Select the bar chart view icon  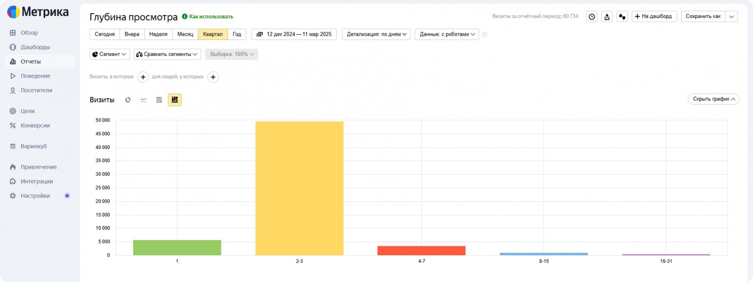pyautogui.click(x=175, y=100)
